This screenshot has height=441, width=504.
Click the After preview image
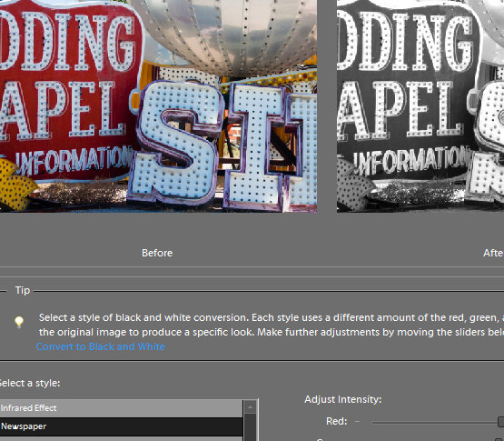tap(420, 106)
